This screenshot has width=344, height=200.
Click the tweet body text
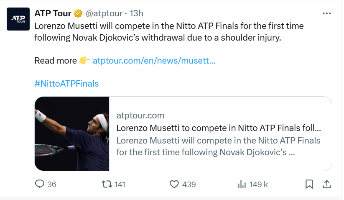point(167,31)
